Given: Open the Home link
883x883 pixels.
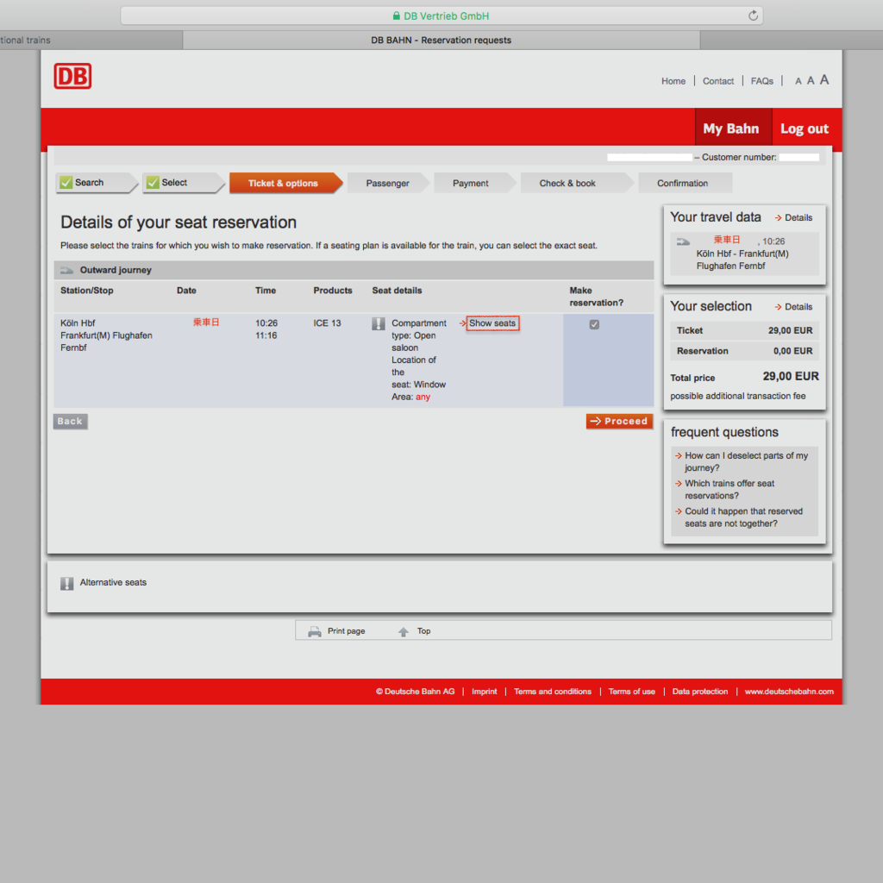Looking at the screenshot, I should point(673,81).
